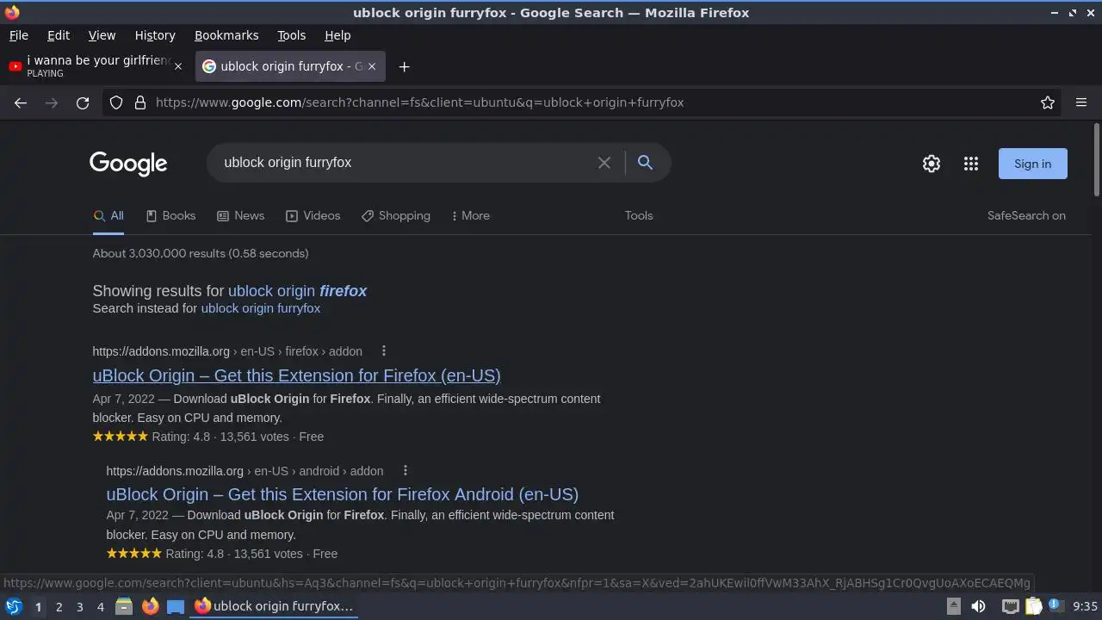The height and width of the screenshot is (620, 1102).
Task: Open the History menu
Action: tap(155, 35)
